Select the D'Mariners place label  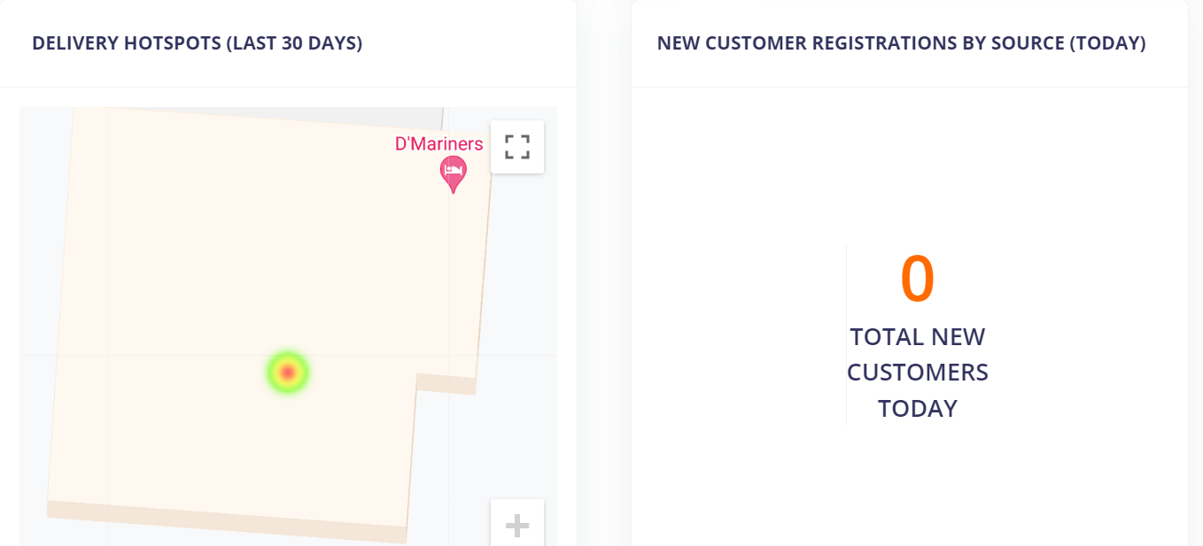point(439,144)
